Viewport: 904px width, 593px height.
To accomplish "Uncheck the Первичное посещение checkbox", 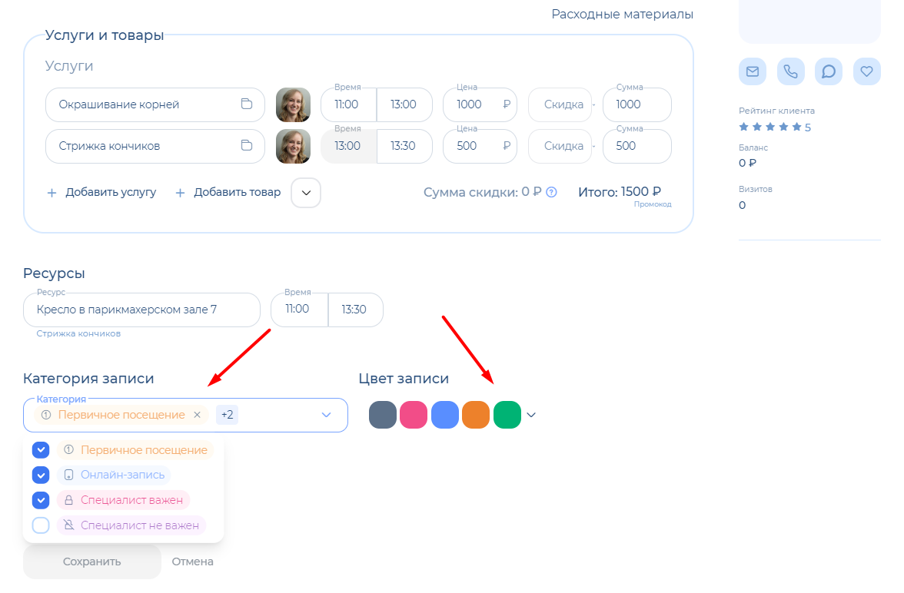I will coord(41,450).
